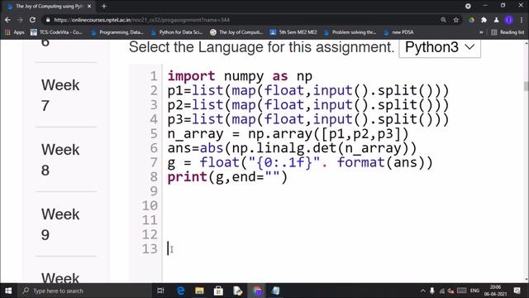
Task: Open new PDSA bookmark
Action: tap(398, 32)
